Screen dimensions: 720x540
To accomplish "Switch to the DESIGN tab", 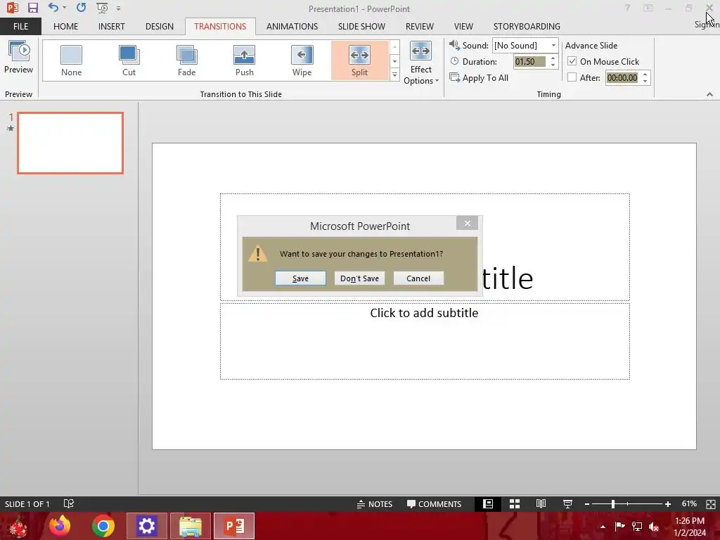I will pyautogui.click(x=160, y=27).
